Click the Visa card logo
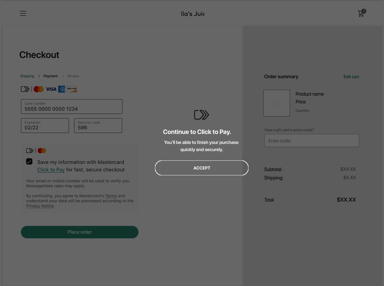The width and height of the screenshot is (384, 286). point(51,89)
